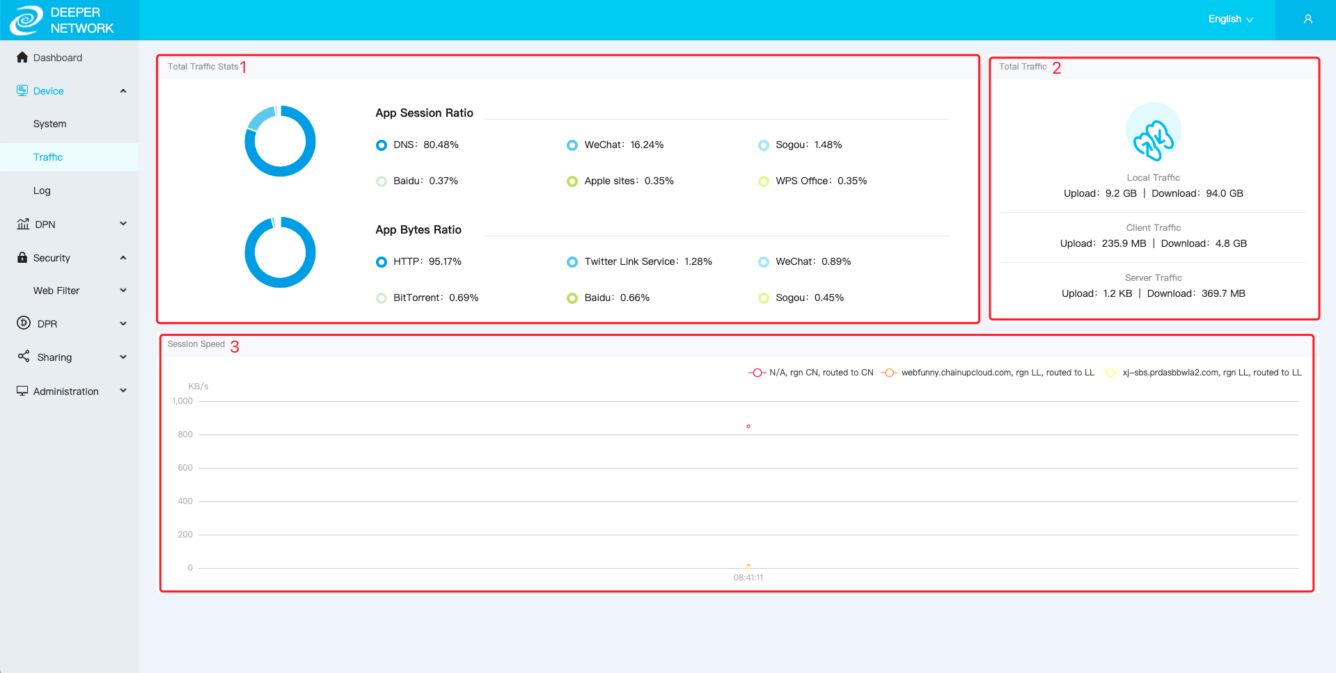Select the Sharing label in the sidebar

pos(54,357)
